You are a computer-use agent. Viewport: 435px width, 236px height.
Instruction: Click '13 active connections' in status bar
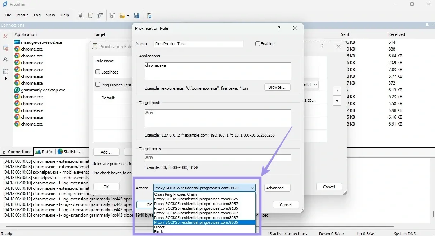pyautogui.click(x=287, y=234)
